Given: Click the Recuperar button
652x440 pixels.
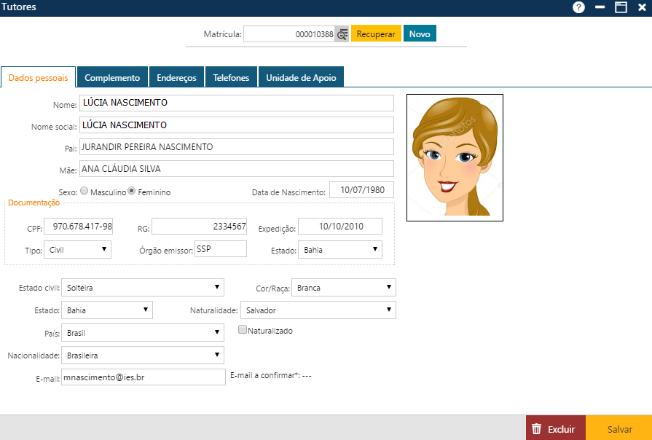Looking at the screenshot, I should pos(376,34).
